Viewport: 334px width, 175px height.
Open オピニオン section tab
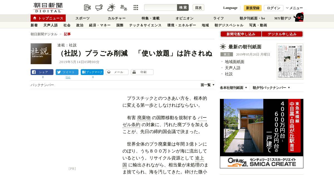point(185,18)
